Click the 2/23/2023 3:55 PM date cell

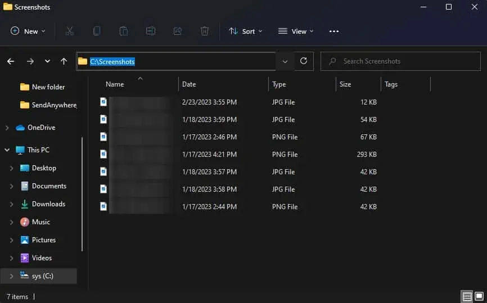coord(209,102)
